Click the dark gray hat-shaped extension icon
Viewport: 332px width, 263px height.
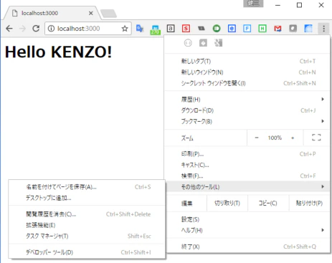(201, 29)
